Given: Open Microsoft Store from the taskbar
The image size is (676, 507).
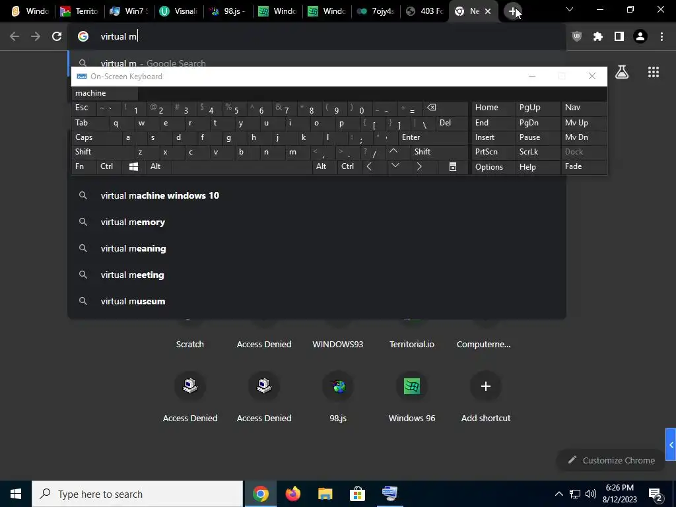Looking at the screenshot, I should [x=357, y=494].
